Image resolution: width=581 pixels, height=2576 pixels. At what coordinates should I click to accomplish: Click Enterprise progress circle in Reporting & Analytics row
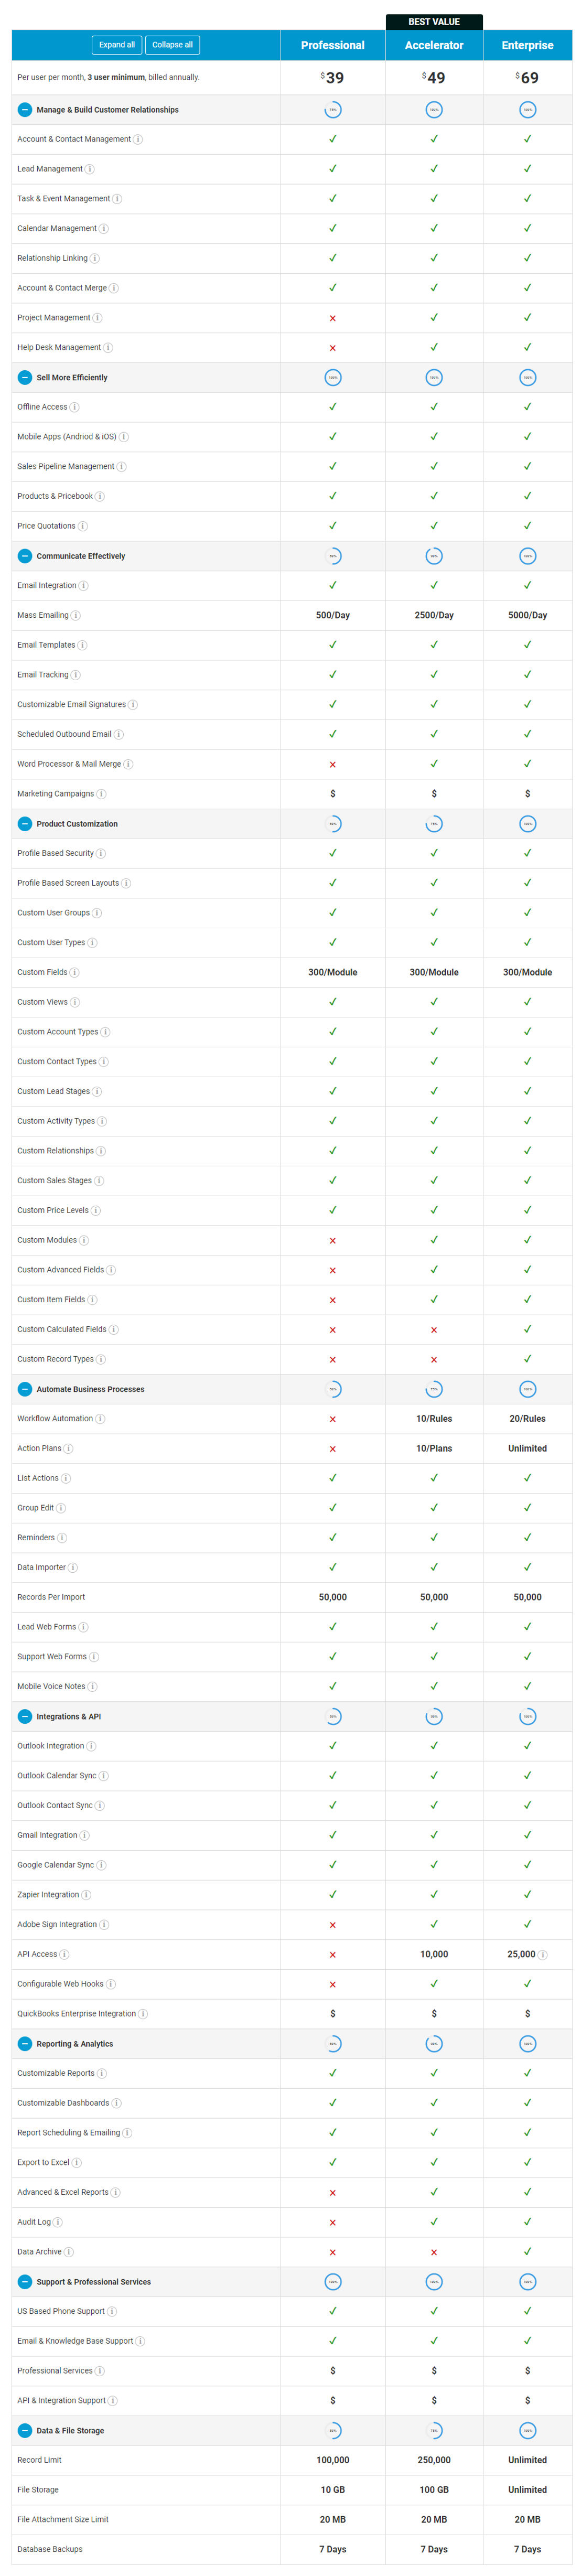click(x=527, y=2044)
